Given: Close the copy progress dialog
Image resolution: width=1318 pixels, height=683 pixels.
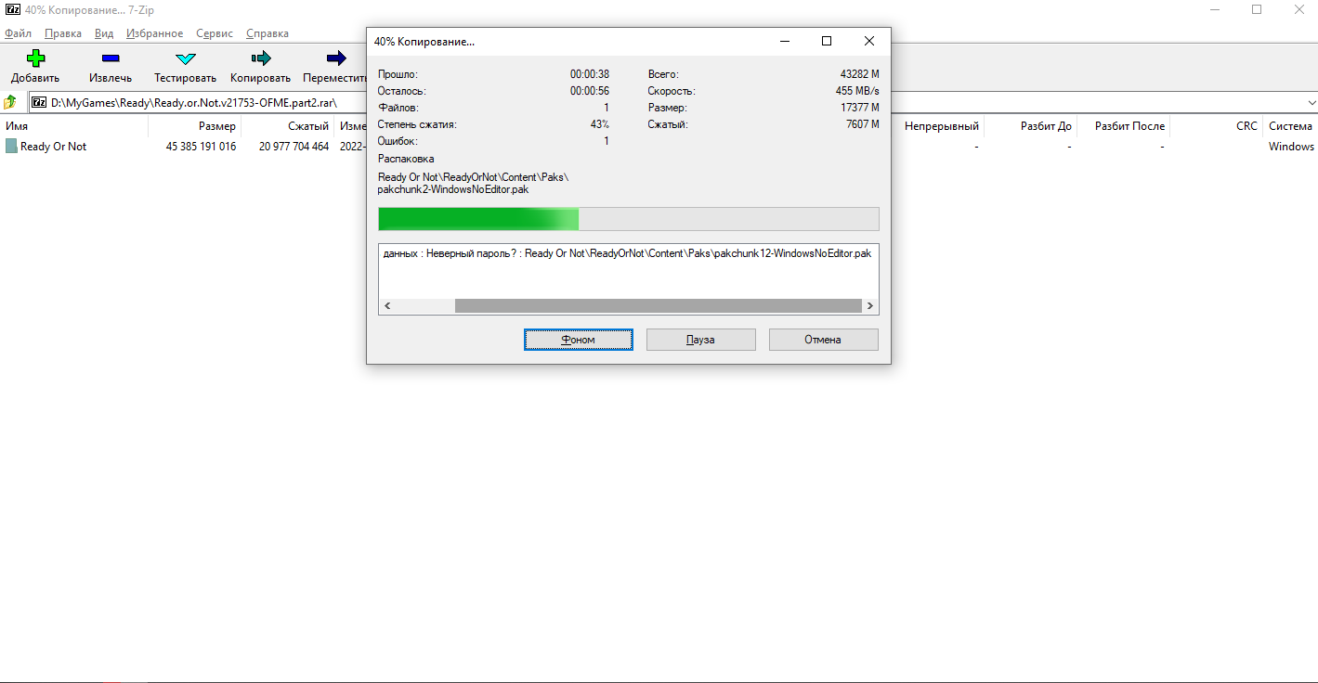Looking at the screenshot, I should tap(869, 41).
